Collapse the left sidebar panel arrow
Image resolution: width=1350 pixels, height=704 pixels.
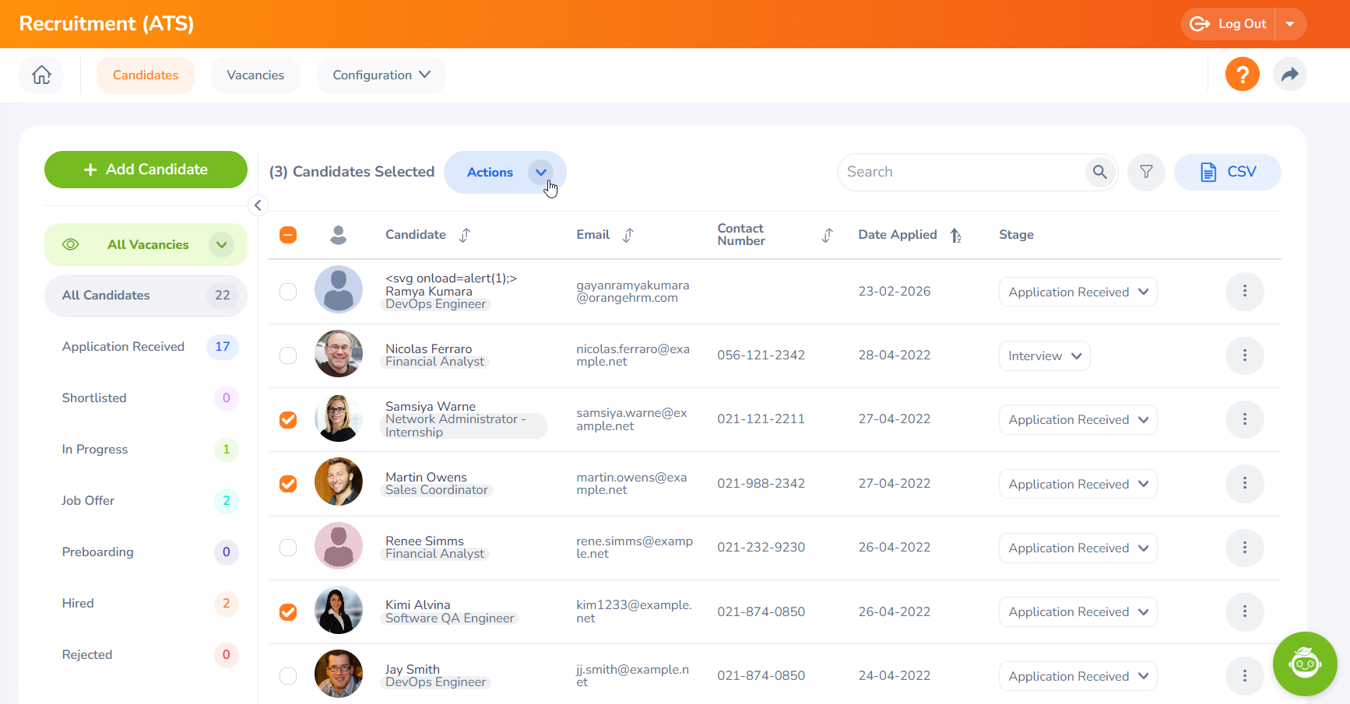click(258, 205)
